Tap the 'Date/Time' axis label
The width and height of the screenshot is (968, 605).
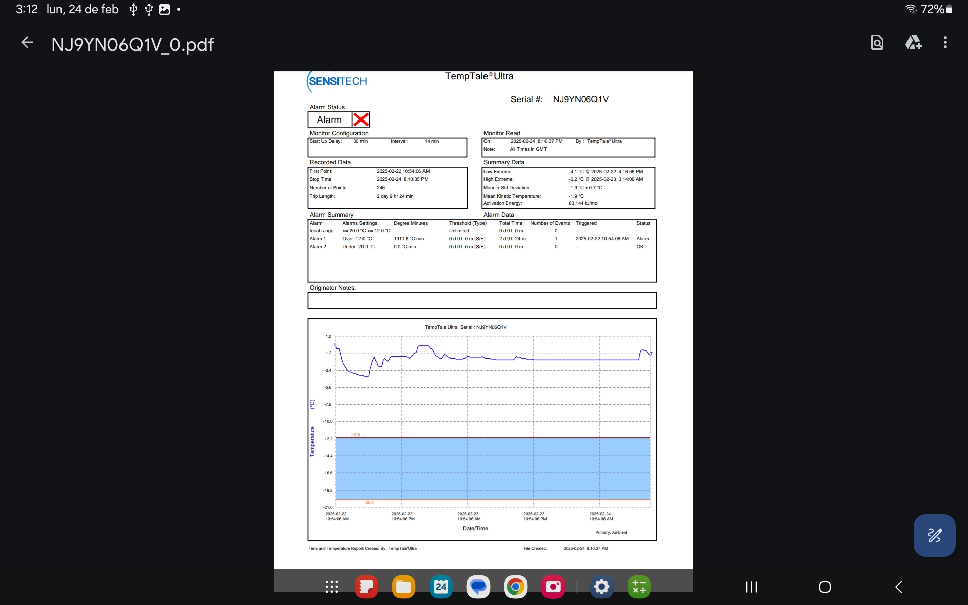(x=475, y=529)
